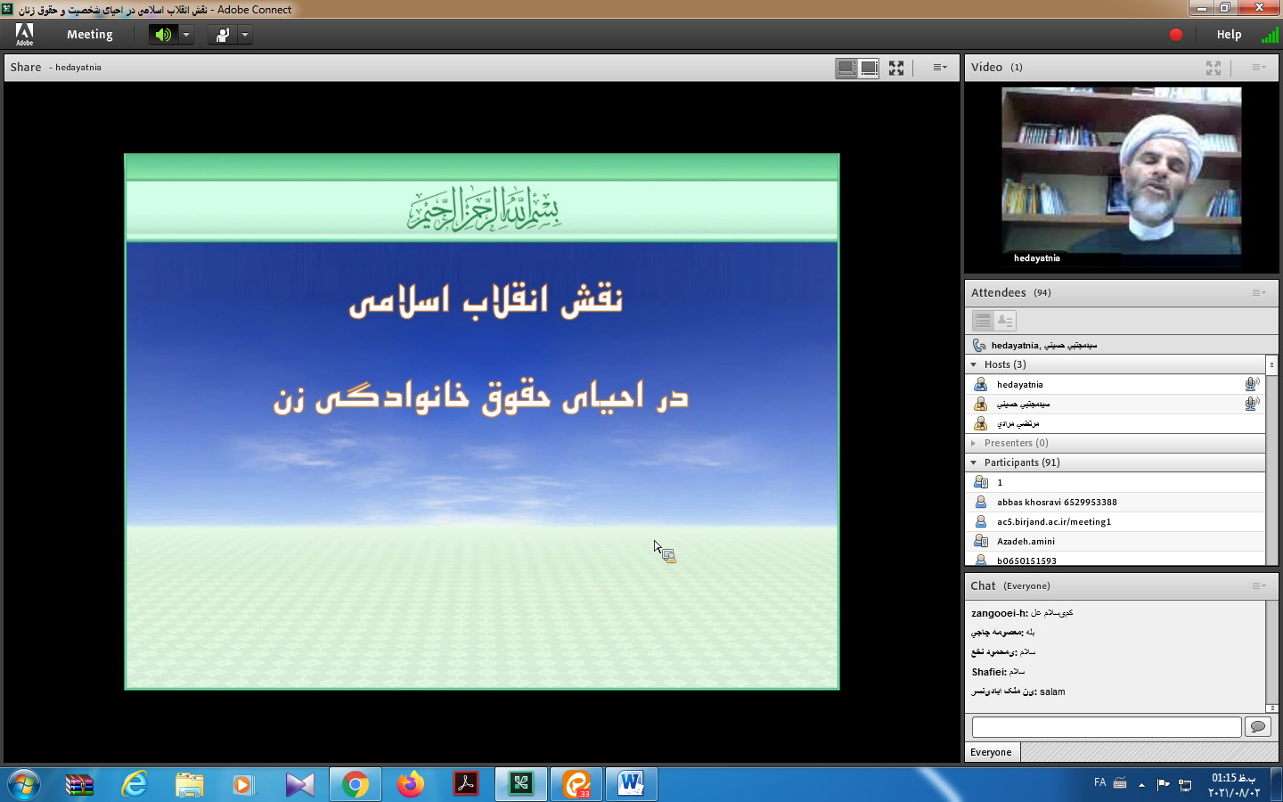
Task: Click the Adobe logo icon
Action: point(24,34)
